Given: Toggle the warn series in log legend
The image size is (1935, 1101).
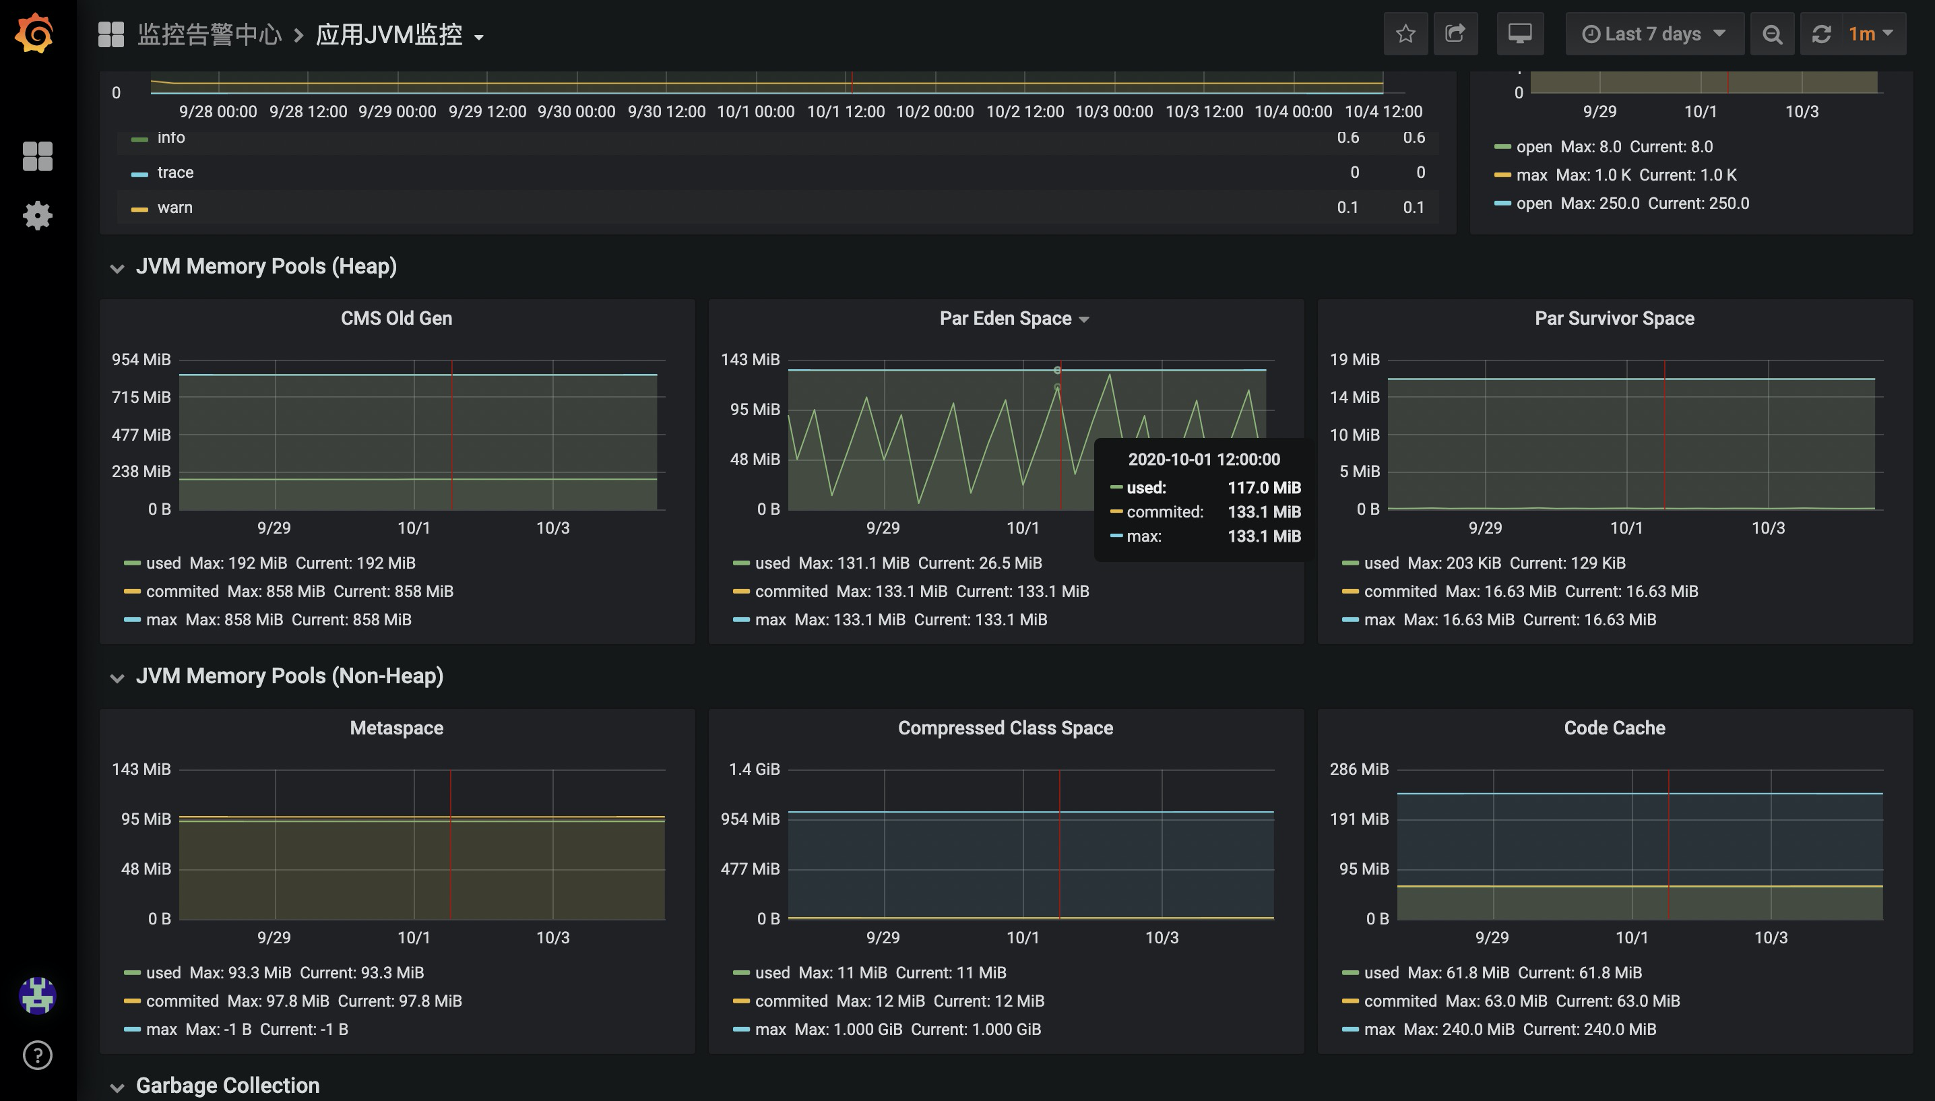Looking at the screenshot, I should 175,207.
